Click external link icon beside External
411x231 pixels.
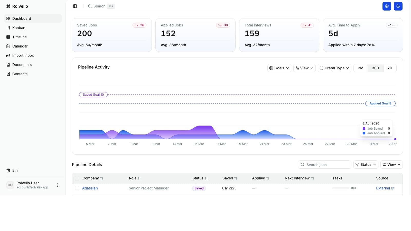click(393, 188)
